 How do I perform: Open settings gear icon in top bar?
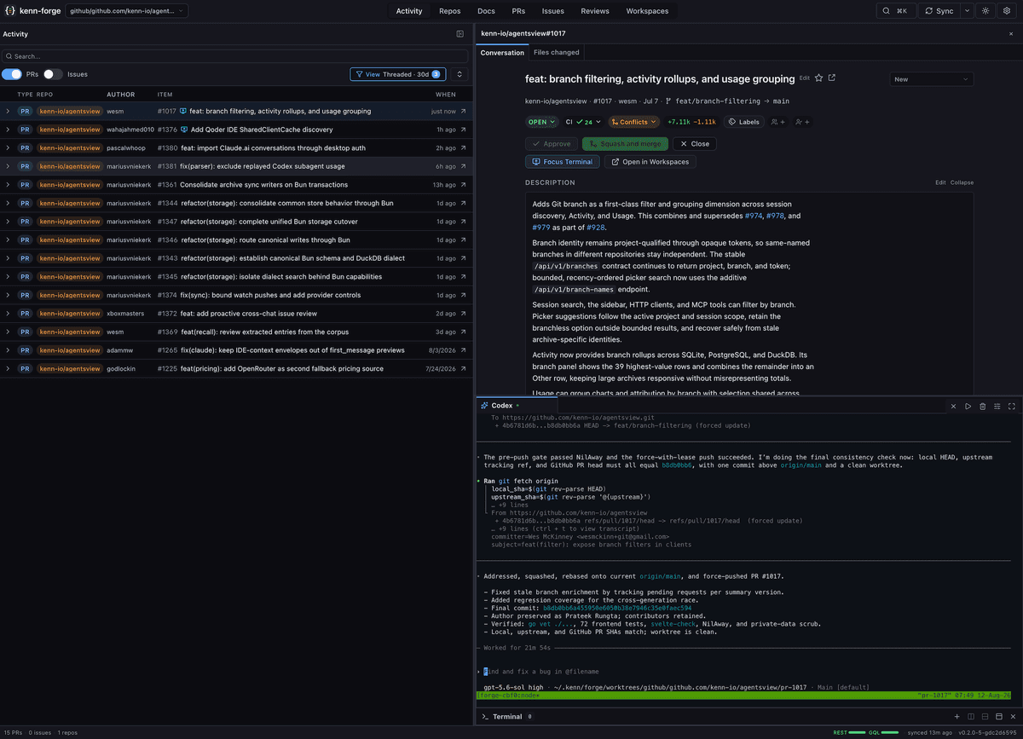tap(1007, 11)
